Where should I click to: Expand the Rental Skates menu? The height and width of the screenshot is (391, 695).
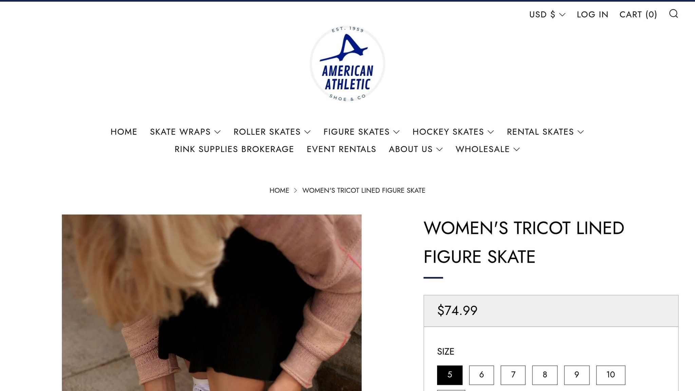[545, 132]
